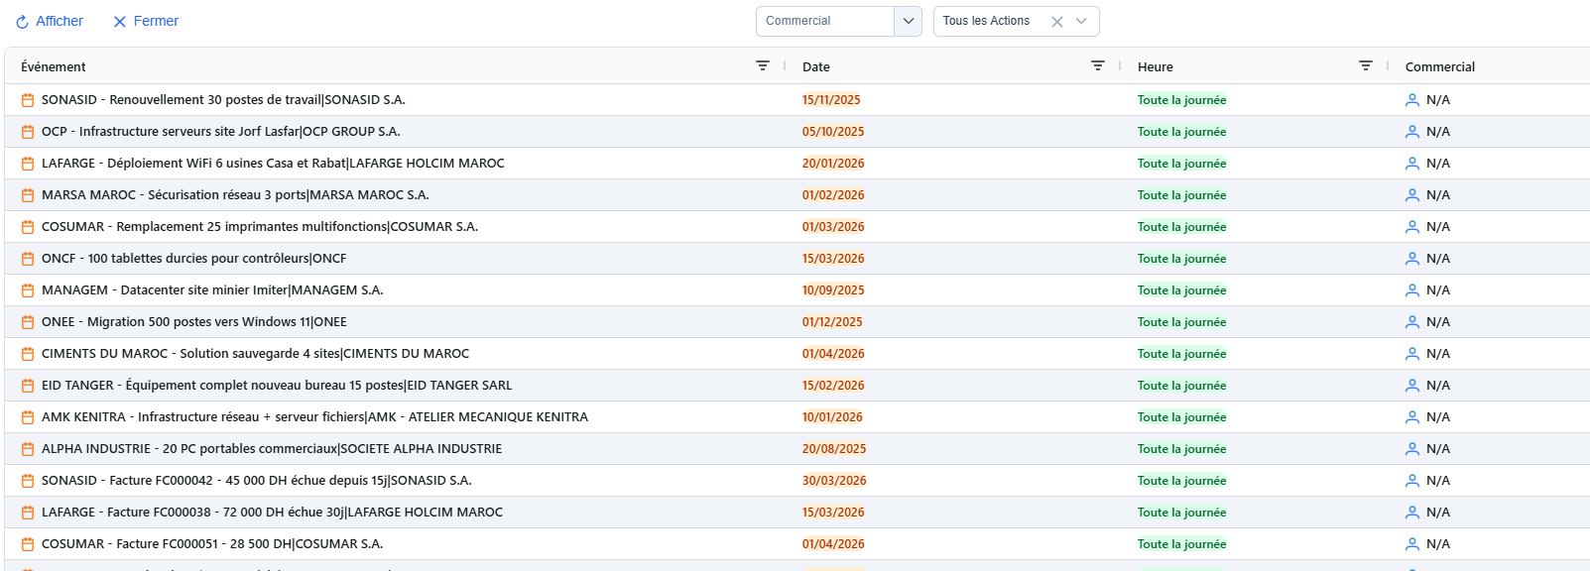Click 'Toute la journée' in LAFARGE Déploiement WiFi row
The image size is (1590, 571).
tap(1182, 164)
